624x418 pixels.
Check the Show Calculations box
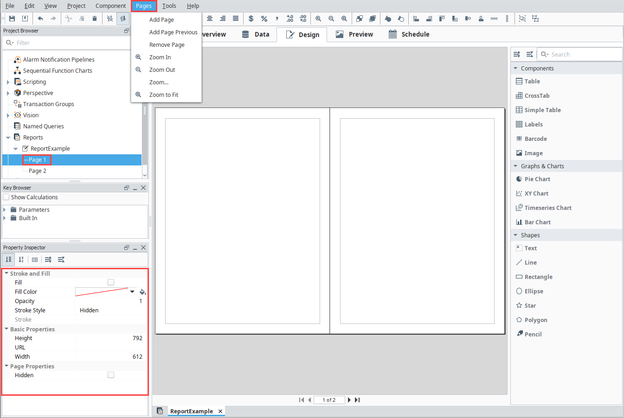(6, 197)
